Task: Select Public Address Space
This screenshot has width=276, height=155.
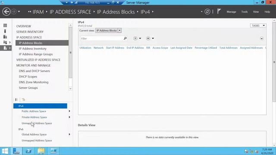Action: pos(34,111)
